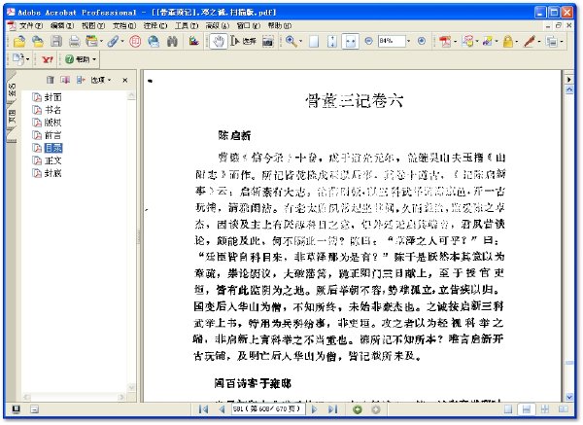Open the 文档 menu
Image resolution: width=583 pixels, height=425 pixels.
click(x=124, y=25)
